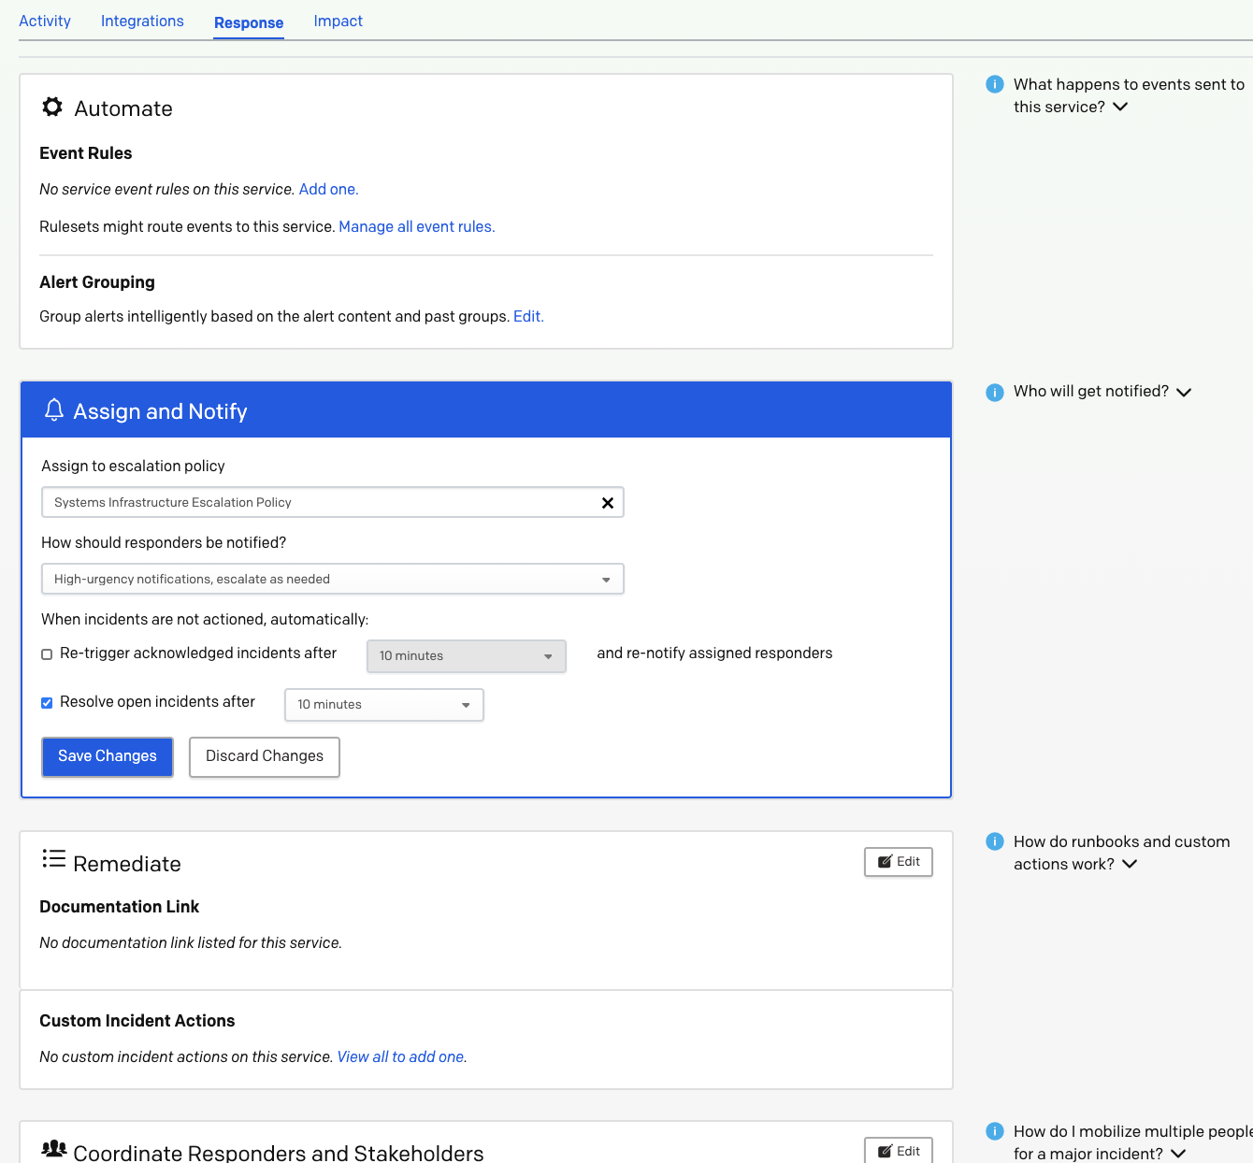The image size is (1253, 1163).
Task: Open the Impact tab
Action: [338, 21]
